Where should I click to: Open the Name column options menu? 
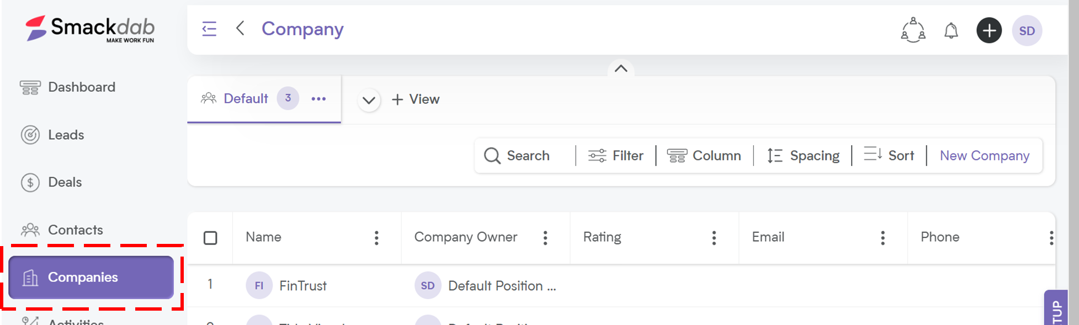[376, 238]
